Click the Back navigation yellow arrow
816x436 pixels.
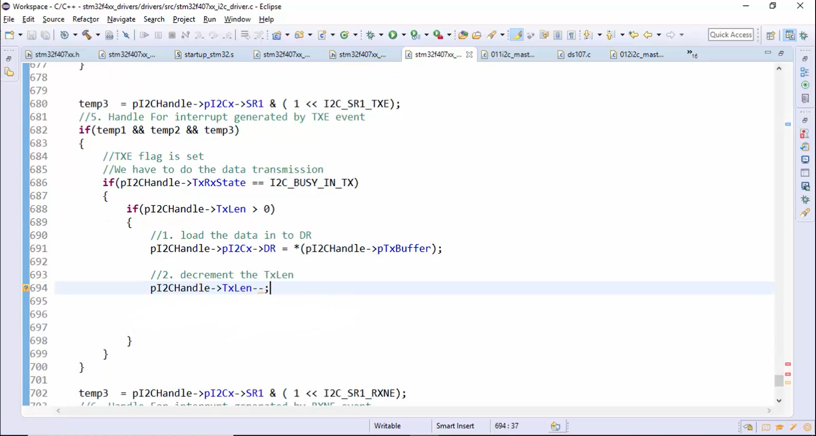pos(648,35)
